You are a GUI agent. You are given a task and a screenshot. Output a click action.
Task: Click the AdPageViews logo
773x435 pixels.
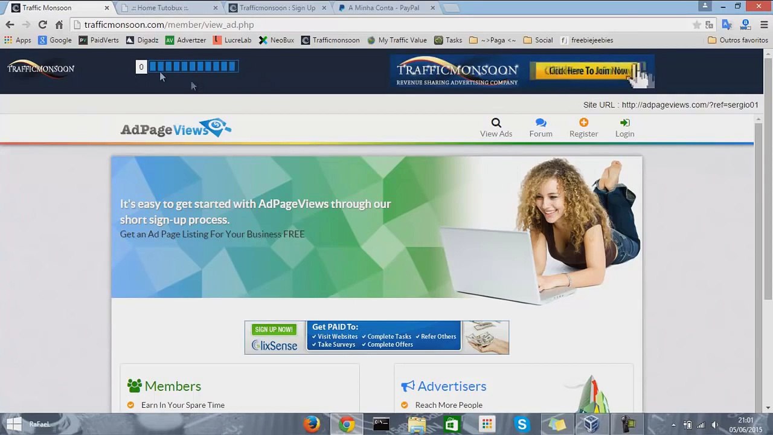[176, 128]
